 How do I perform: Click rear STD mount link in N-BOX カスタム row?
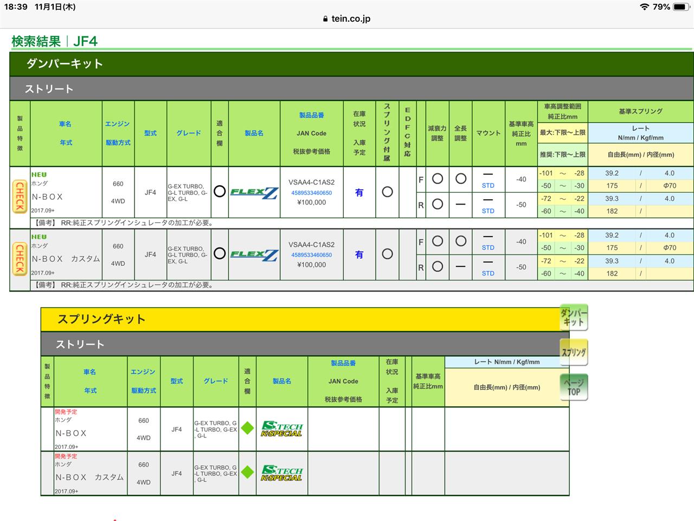point(488,274)
